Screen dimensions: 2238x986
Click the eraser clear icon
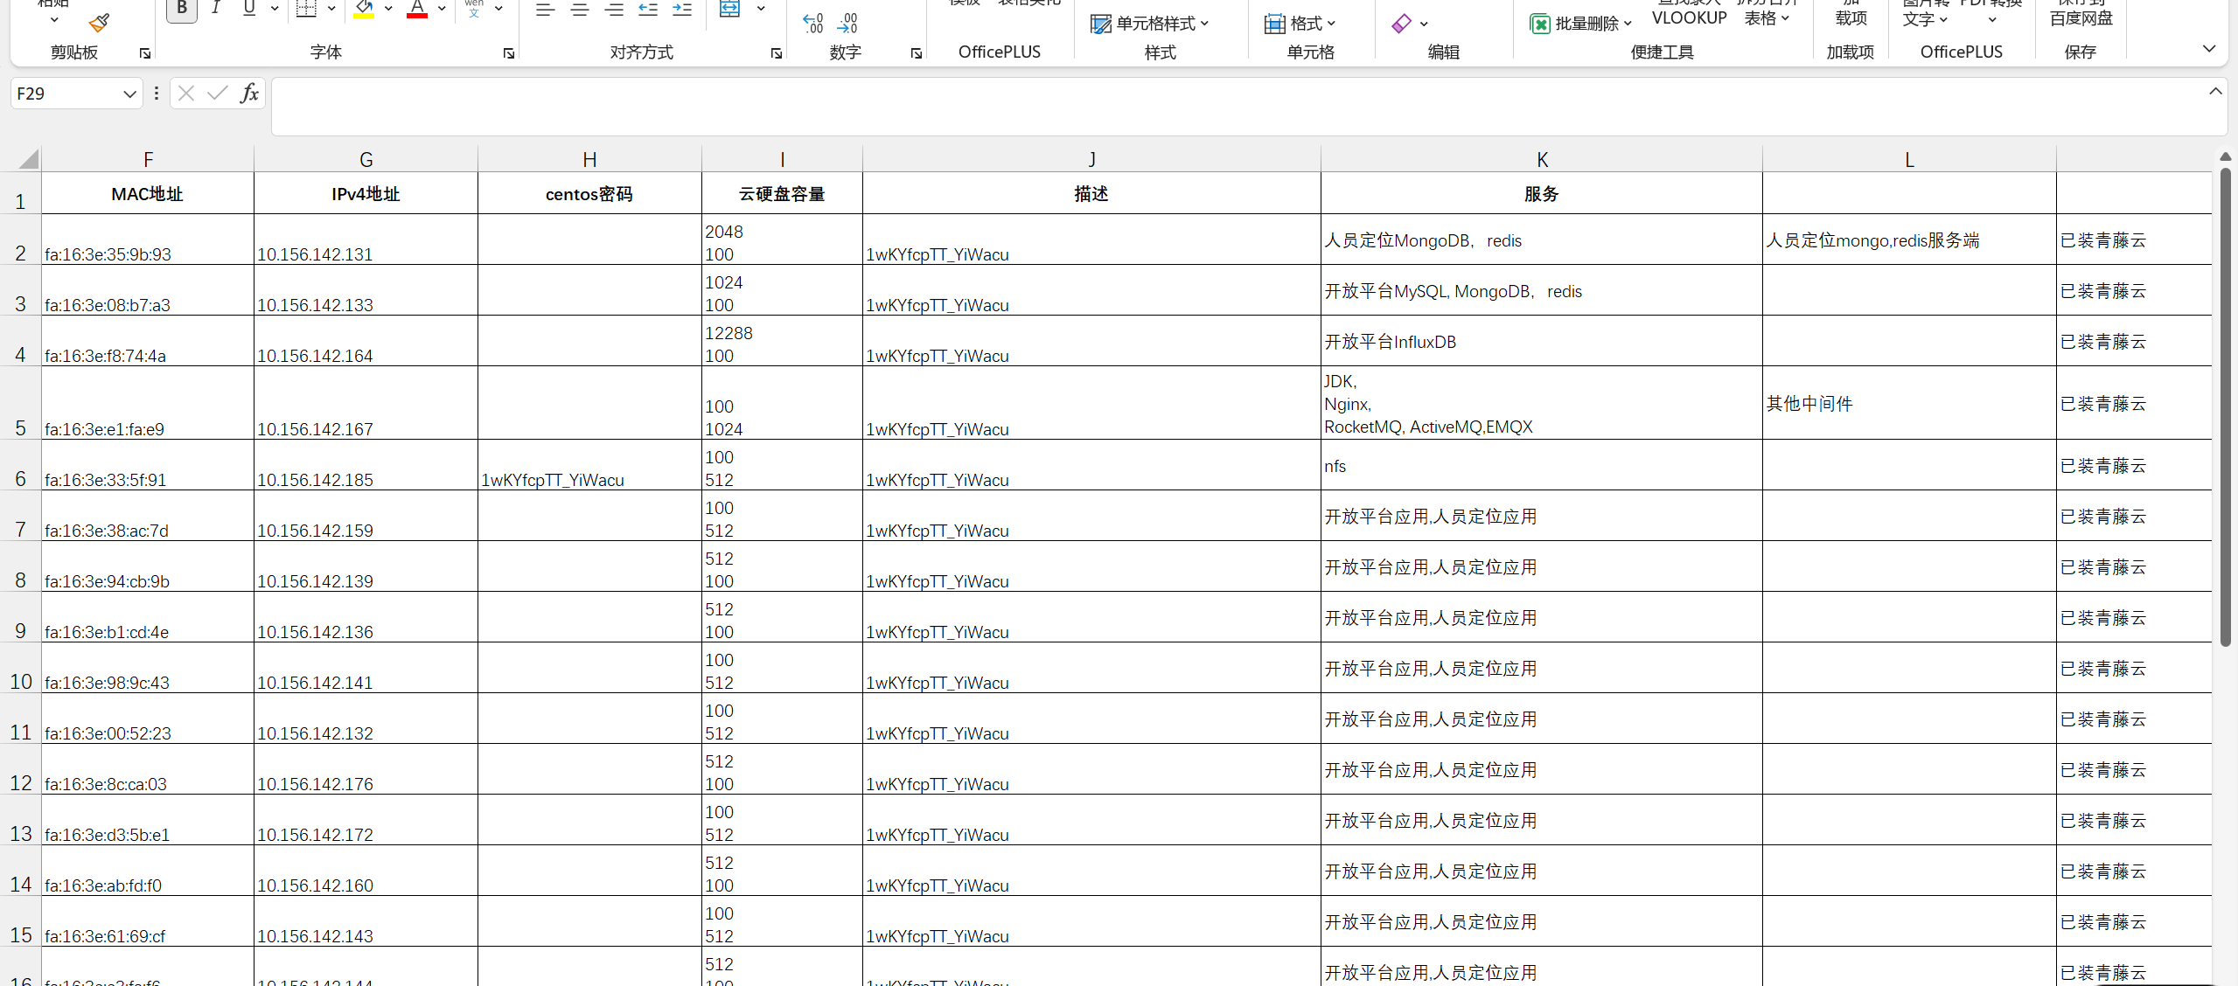[1402, 24]
